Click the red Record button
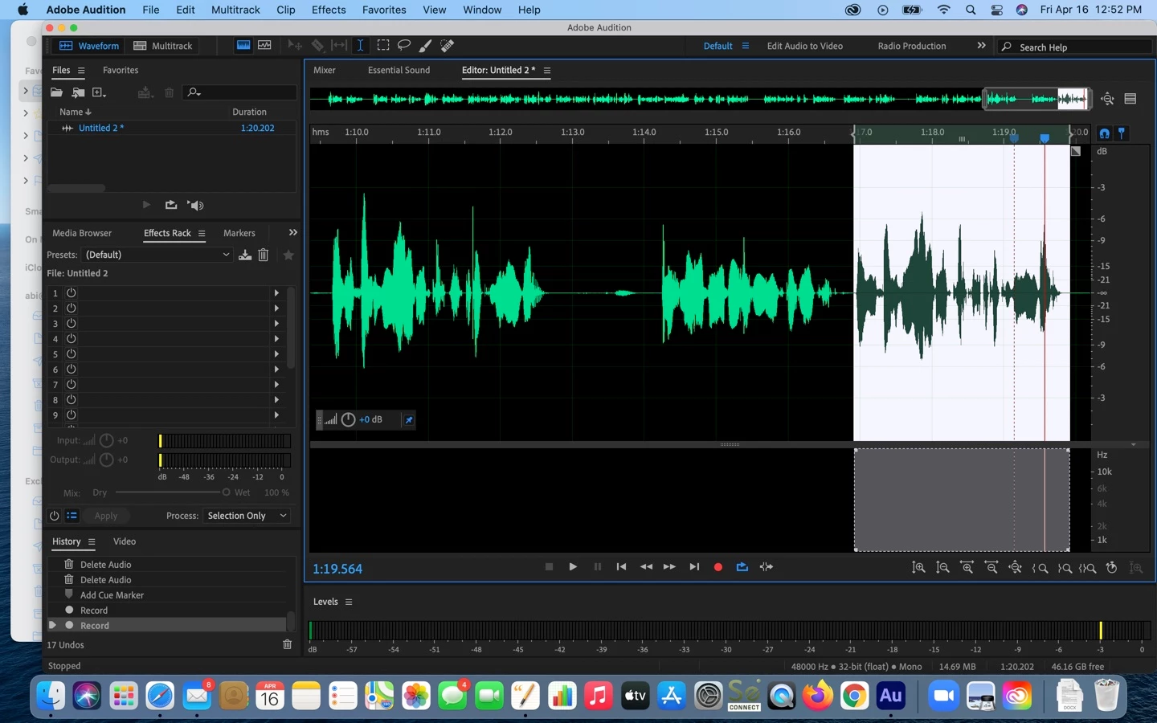This screenshot has height=723, width=1157. (x=718, y=567)
